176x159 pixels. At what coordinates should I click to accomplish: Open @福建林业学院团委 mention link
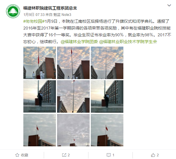click(79, 42)
